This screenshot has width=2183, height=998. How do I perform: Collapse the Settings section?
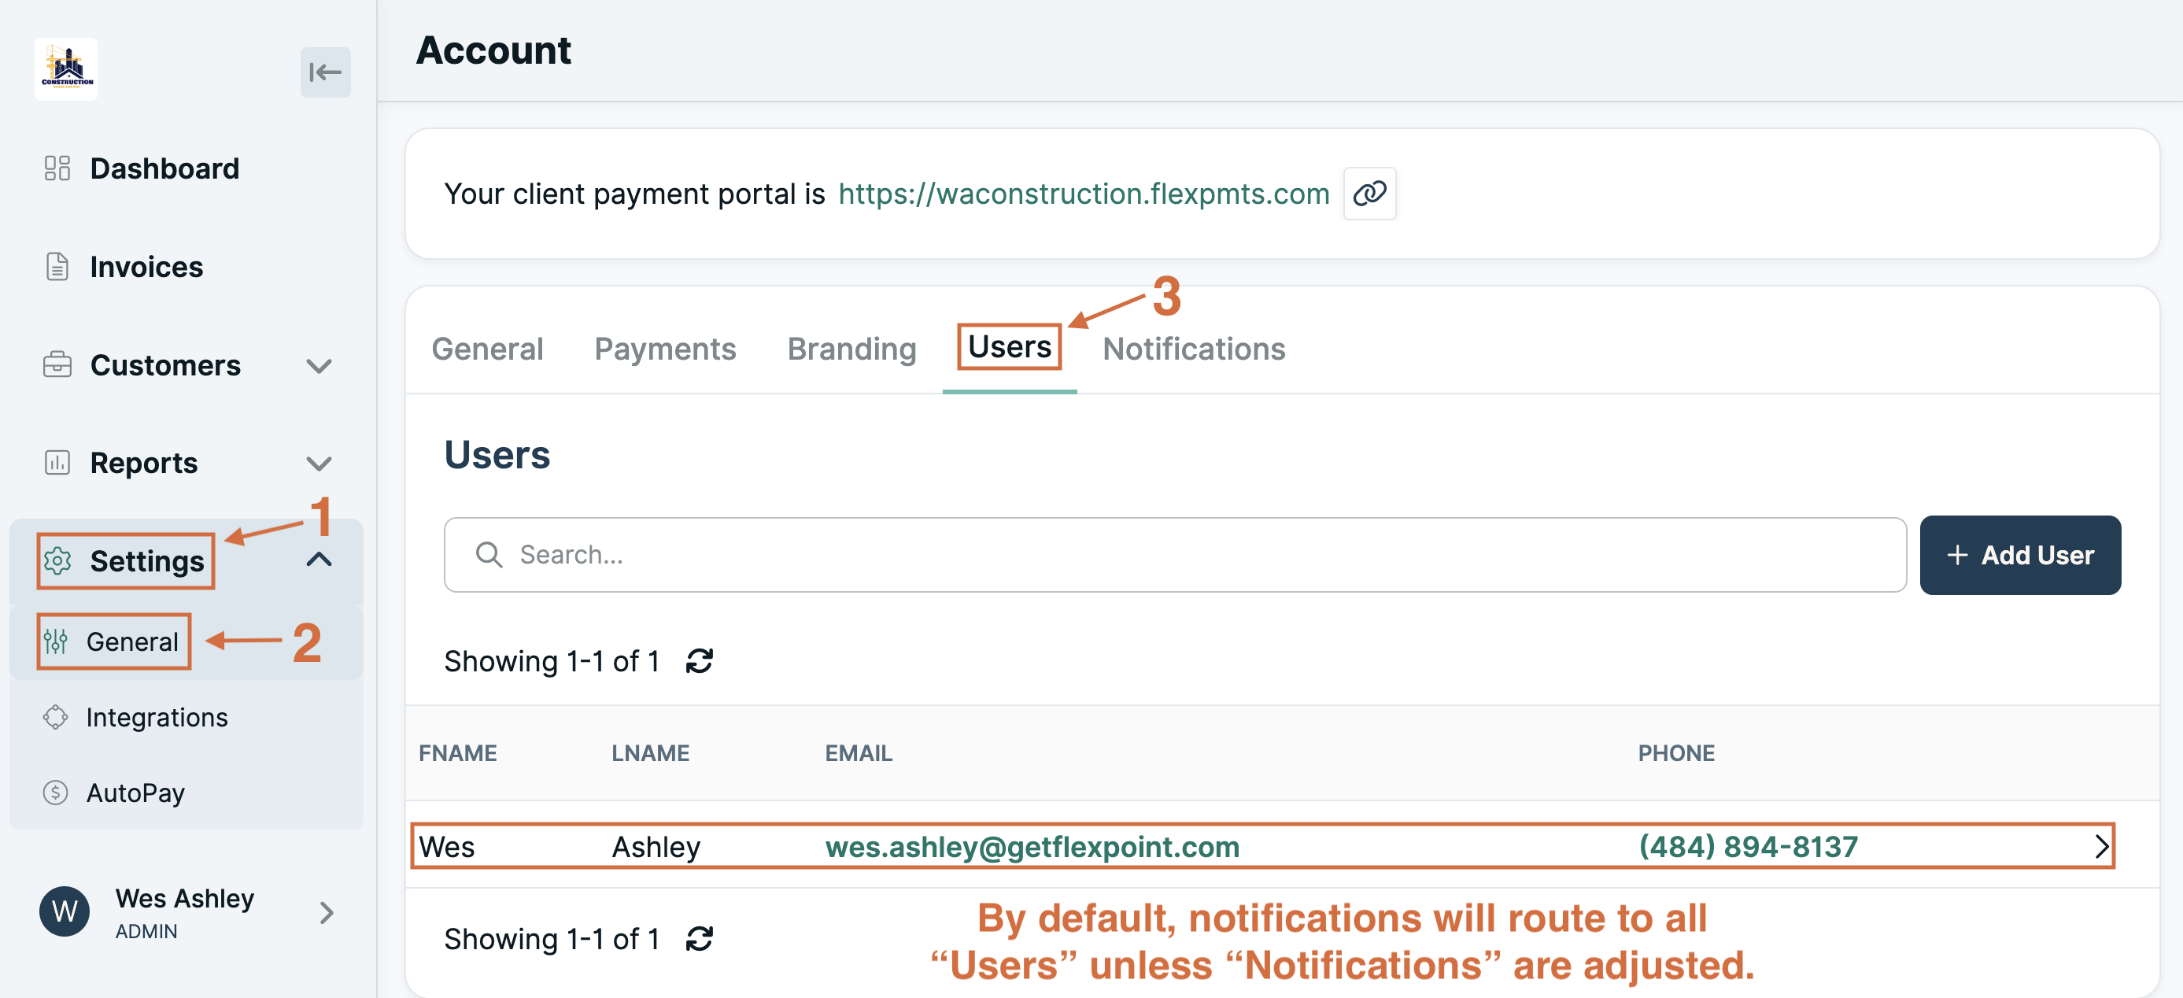[320, 560]
